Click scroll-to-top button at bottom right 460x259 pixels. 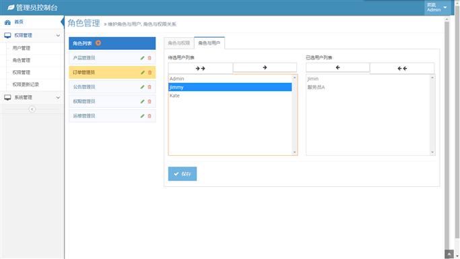[449, 254]
